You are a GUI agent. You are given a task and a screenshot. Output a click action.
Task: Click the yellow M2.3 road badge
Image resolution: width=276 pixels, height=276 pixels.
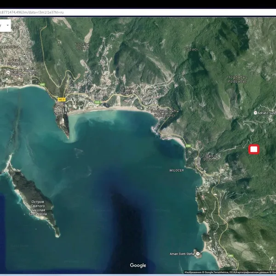[62, 100]
